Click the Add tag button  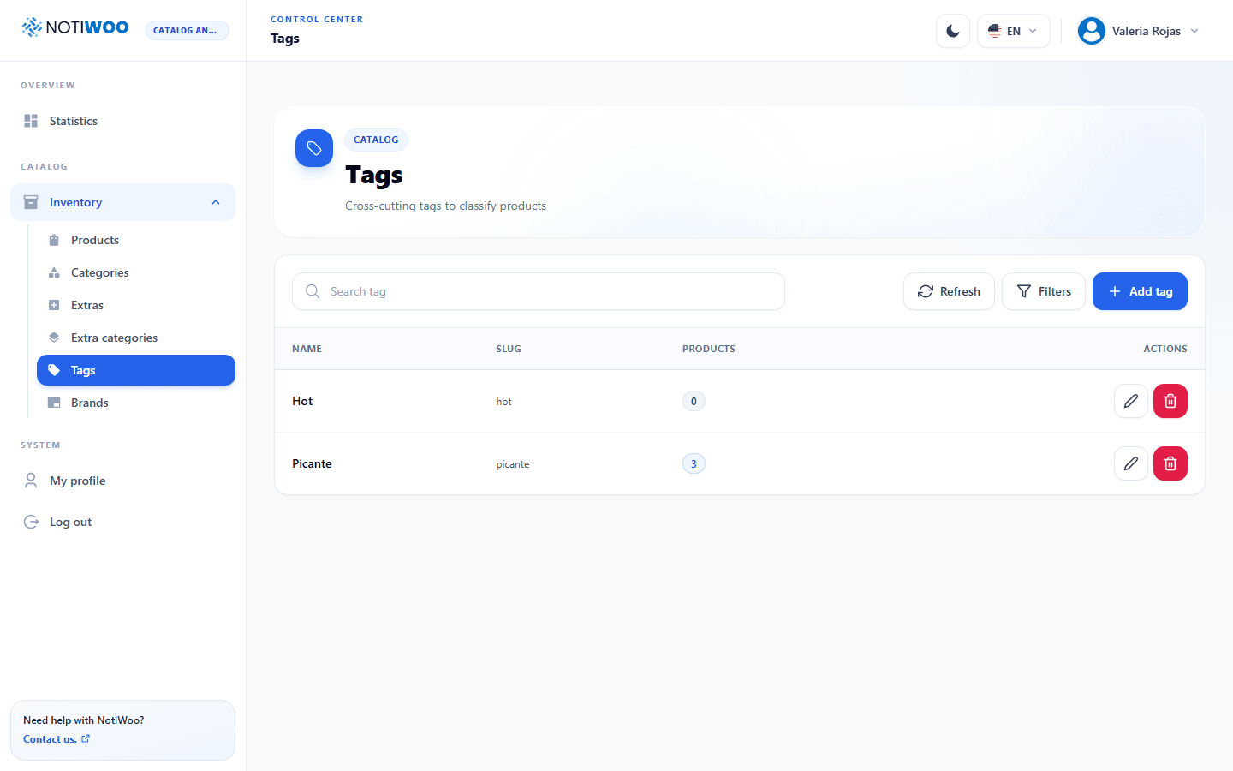(1140, 291)
